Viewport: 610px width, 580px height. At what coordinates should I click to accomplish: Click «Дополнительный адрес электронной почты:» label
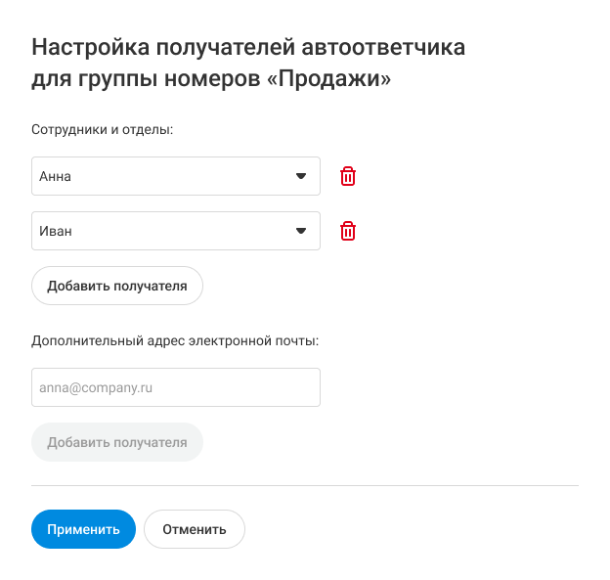click(x=176, y=340)
